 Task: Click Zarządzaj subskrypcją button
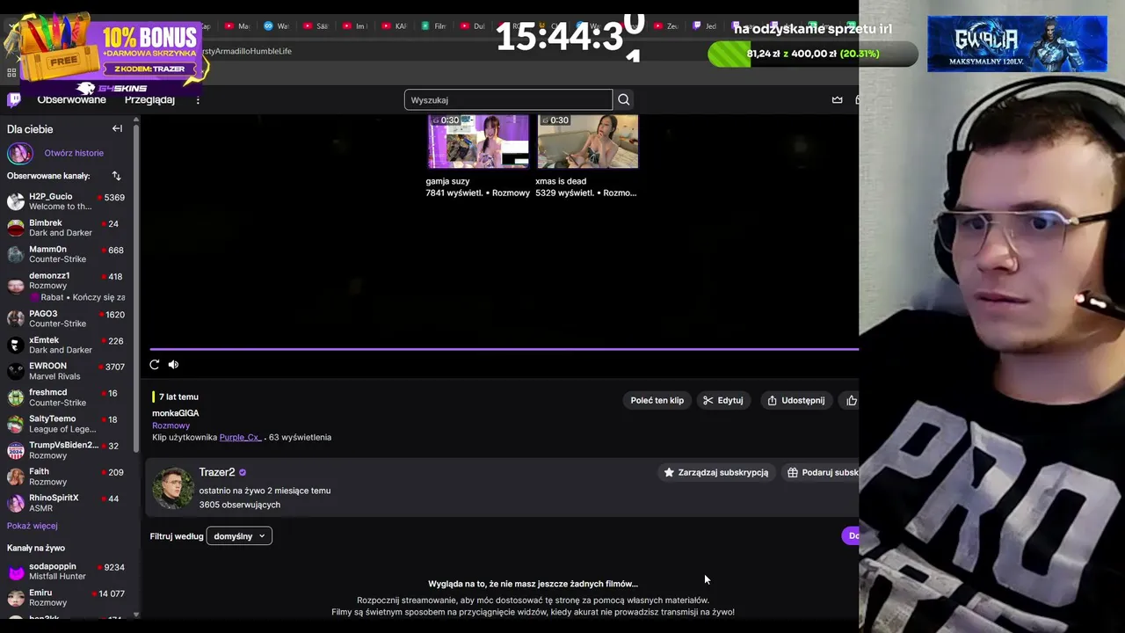click(x=715, y=472)
